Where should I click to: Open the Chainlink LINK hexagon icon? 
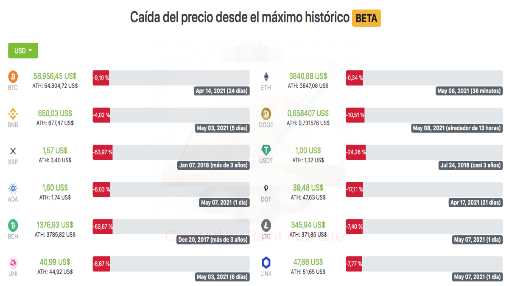pyautogui.click(x=266, y=263)
